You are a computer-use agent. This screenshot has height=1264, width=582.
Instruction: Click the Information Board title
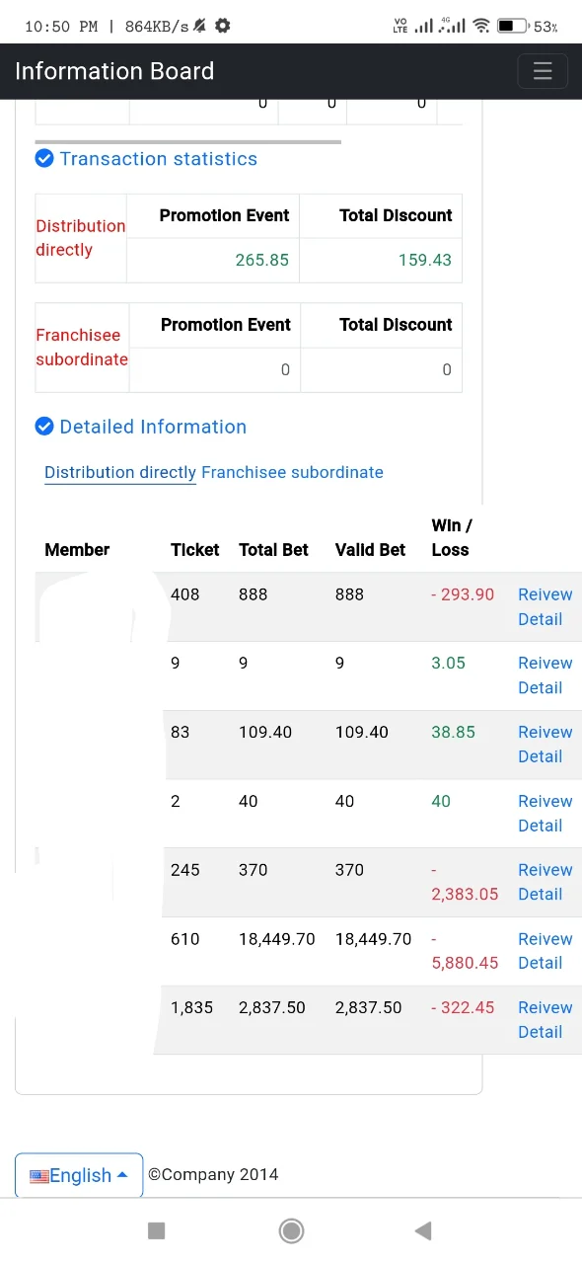(x=114, y=71)
